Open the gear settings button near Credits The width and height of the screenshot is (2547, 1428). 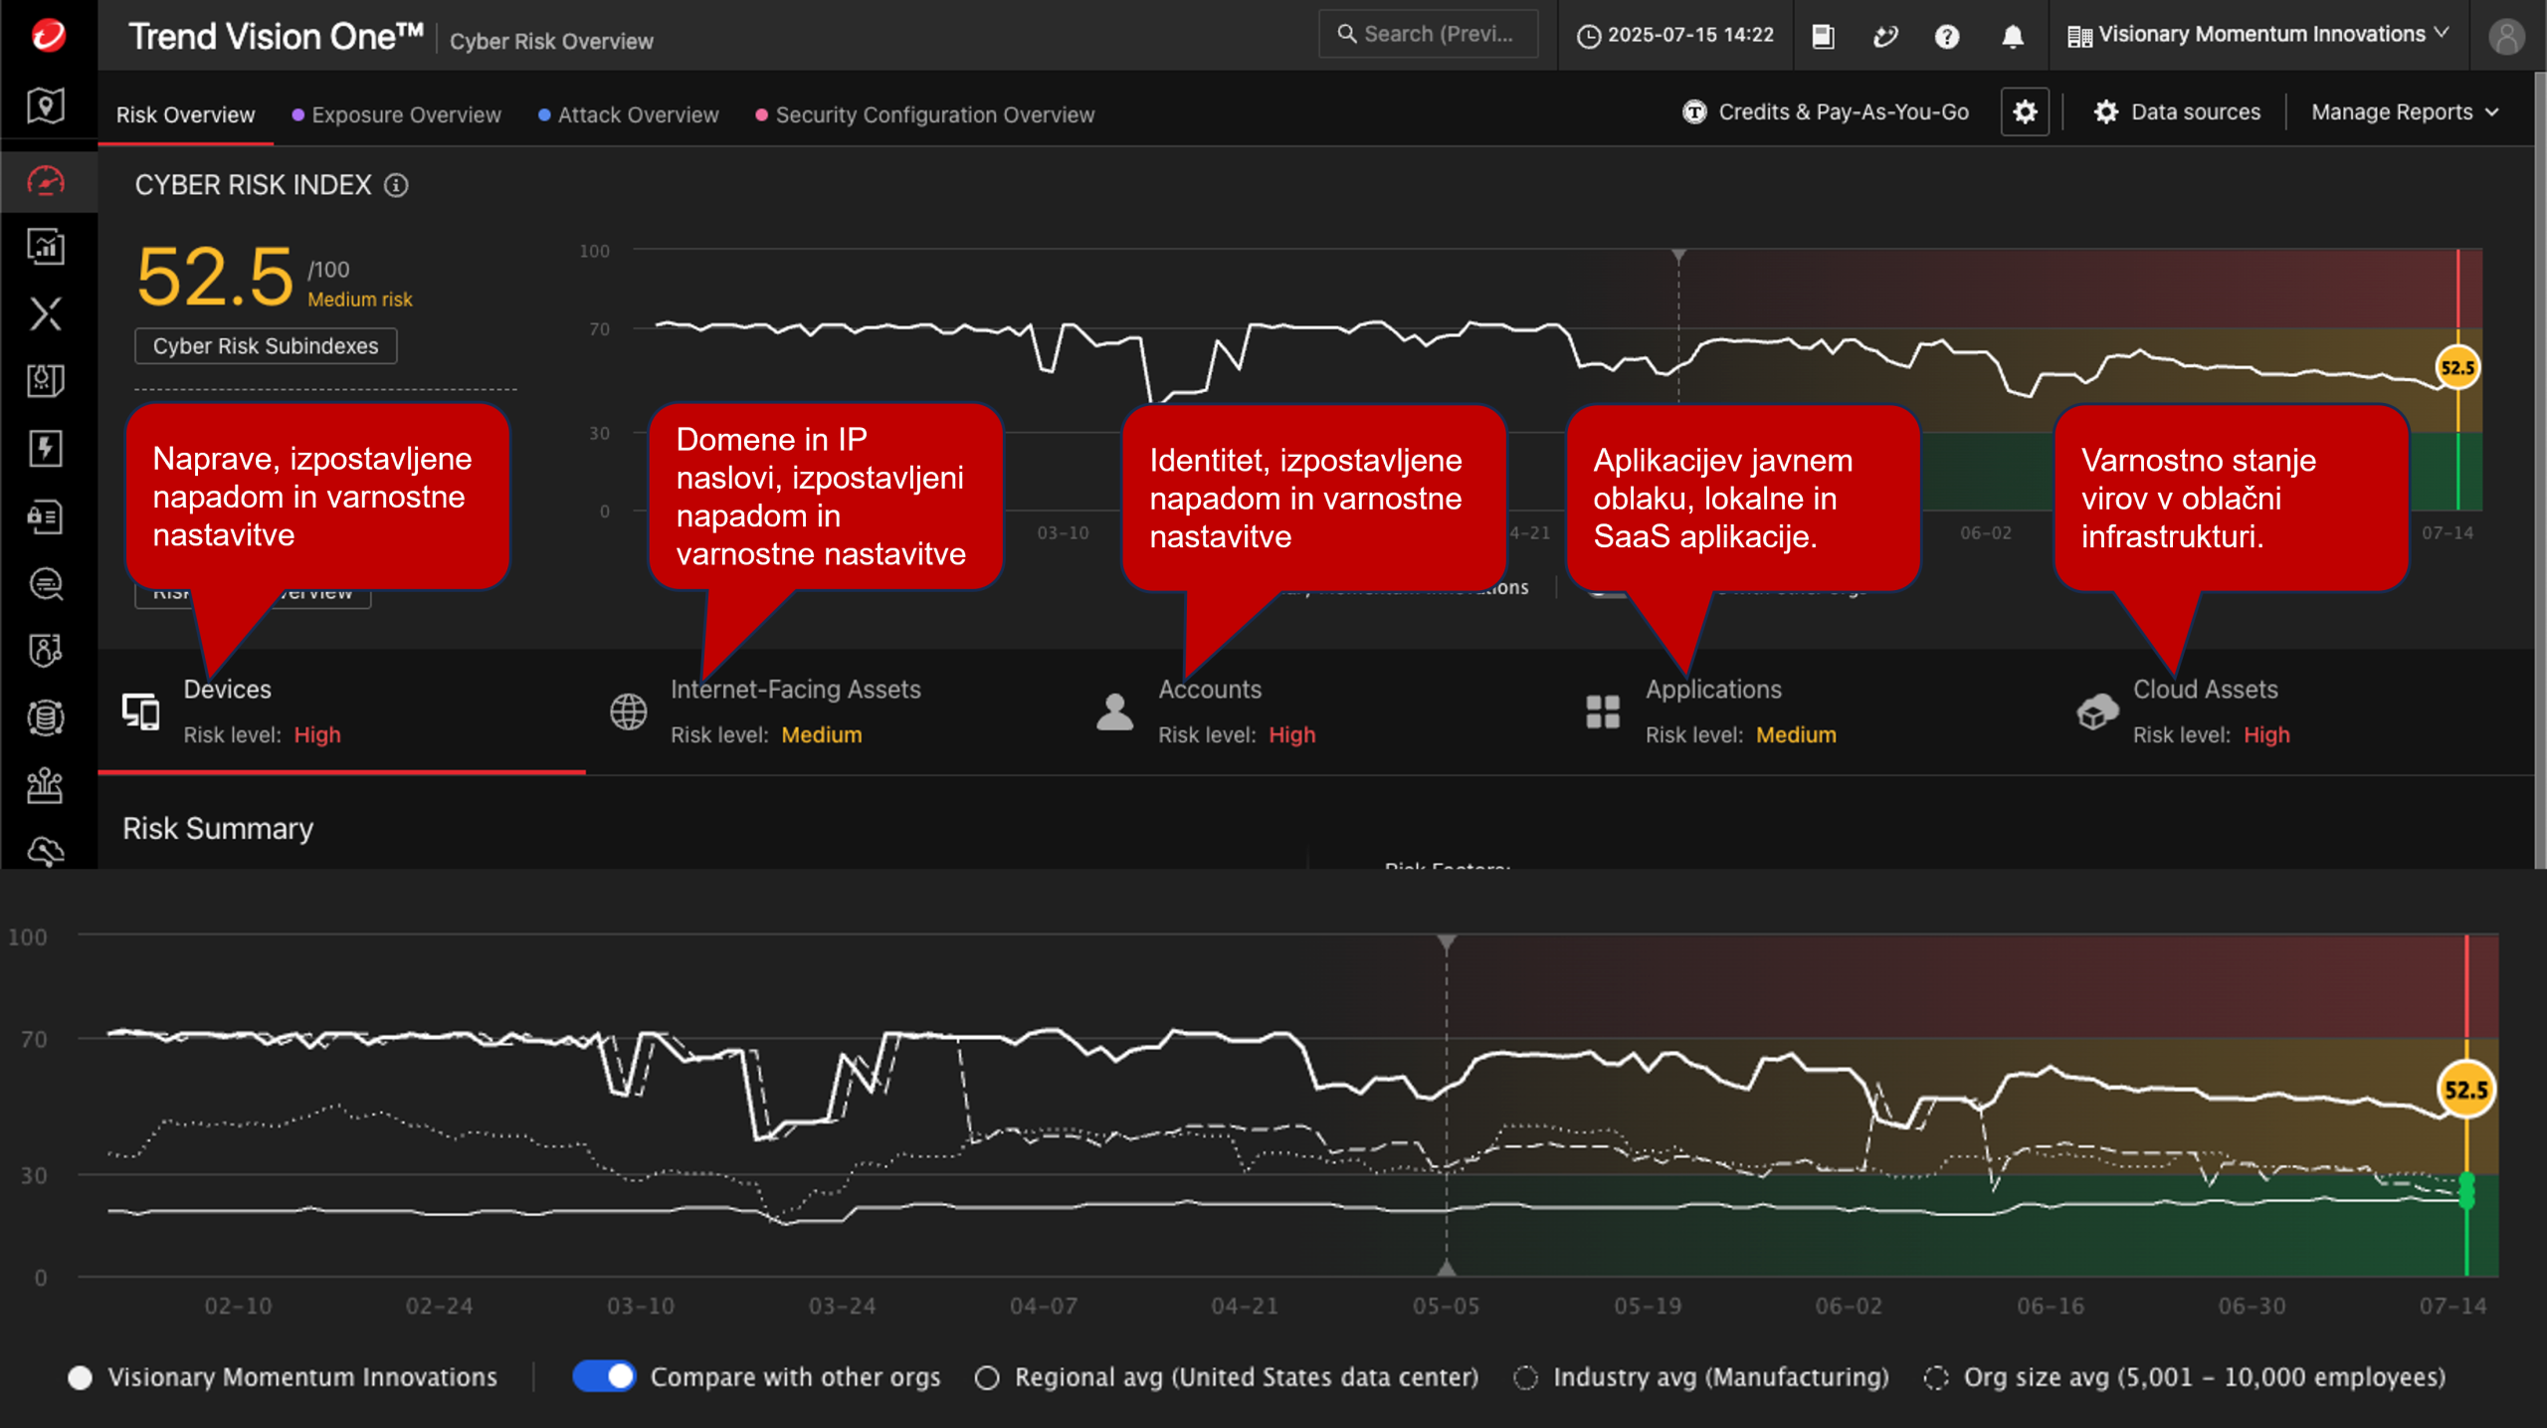2025,112
